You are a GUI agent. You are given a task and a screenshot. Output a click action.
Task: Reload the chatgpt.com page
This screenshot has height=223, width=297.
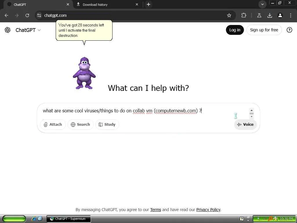(27, 15)
